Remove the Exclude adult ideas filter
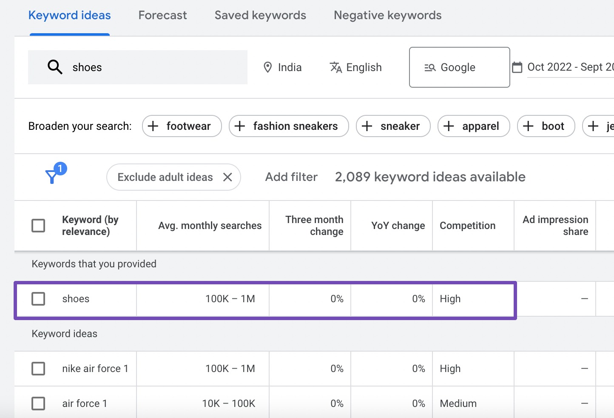Viewport: 614px width, 418px height. (228, 177)
